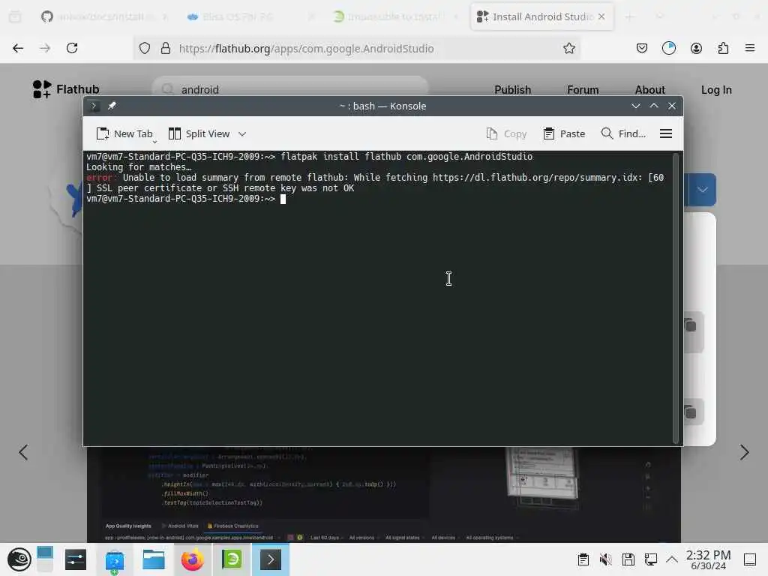Open the Firefox account icon

pyautogui.click(x=696, y=48)
